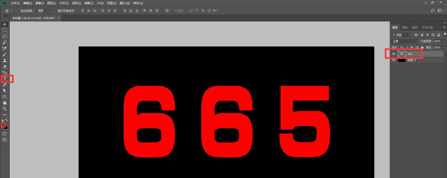Viewport: 447px width, 178px height.
Task: Open the Layers panel flyout menu
Action: [444, 27]
